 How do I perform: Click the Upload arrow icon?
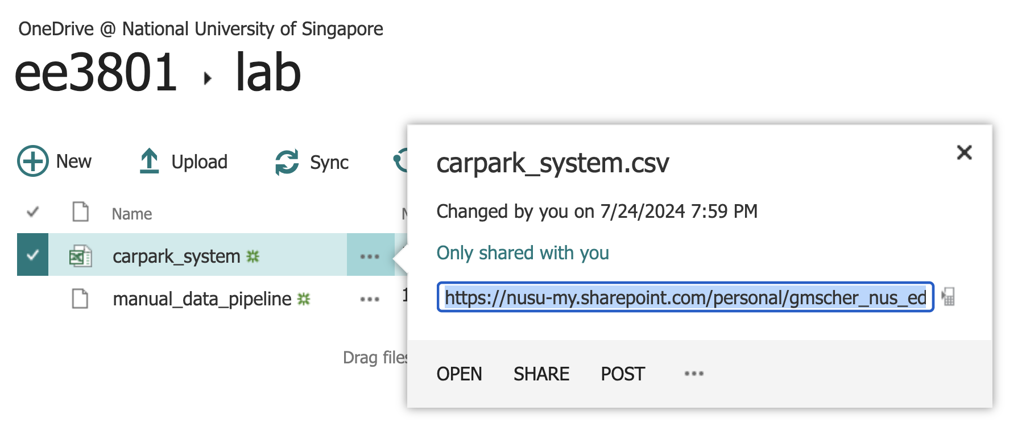point(149,161)
